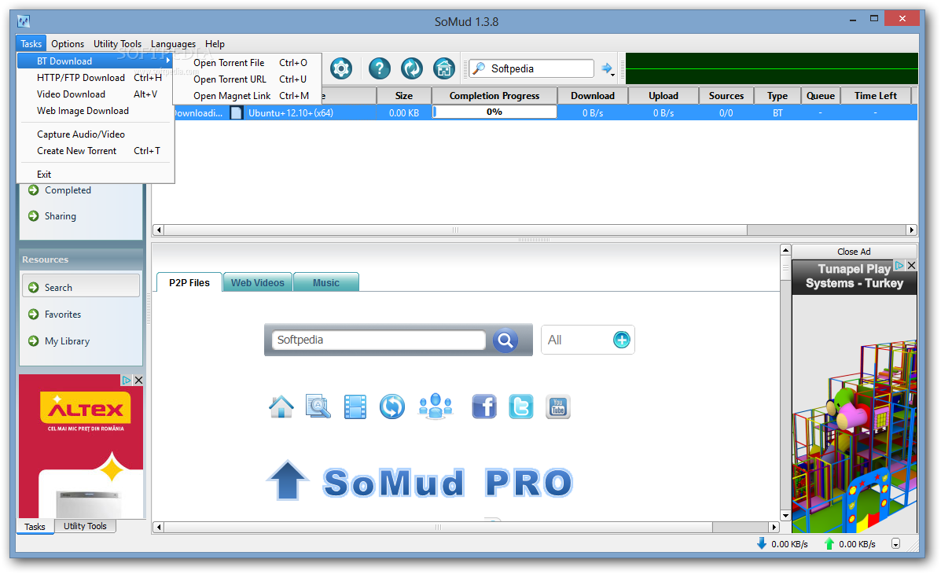The width and height of the screenshot is (941, 574).
Task: Click the 0% completion progress bar
Action: coord(494,112)
